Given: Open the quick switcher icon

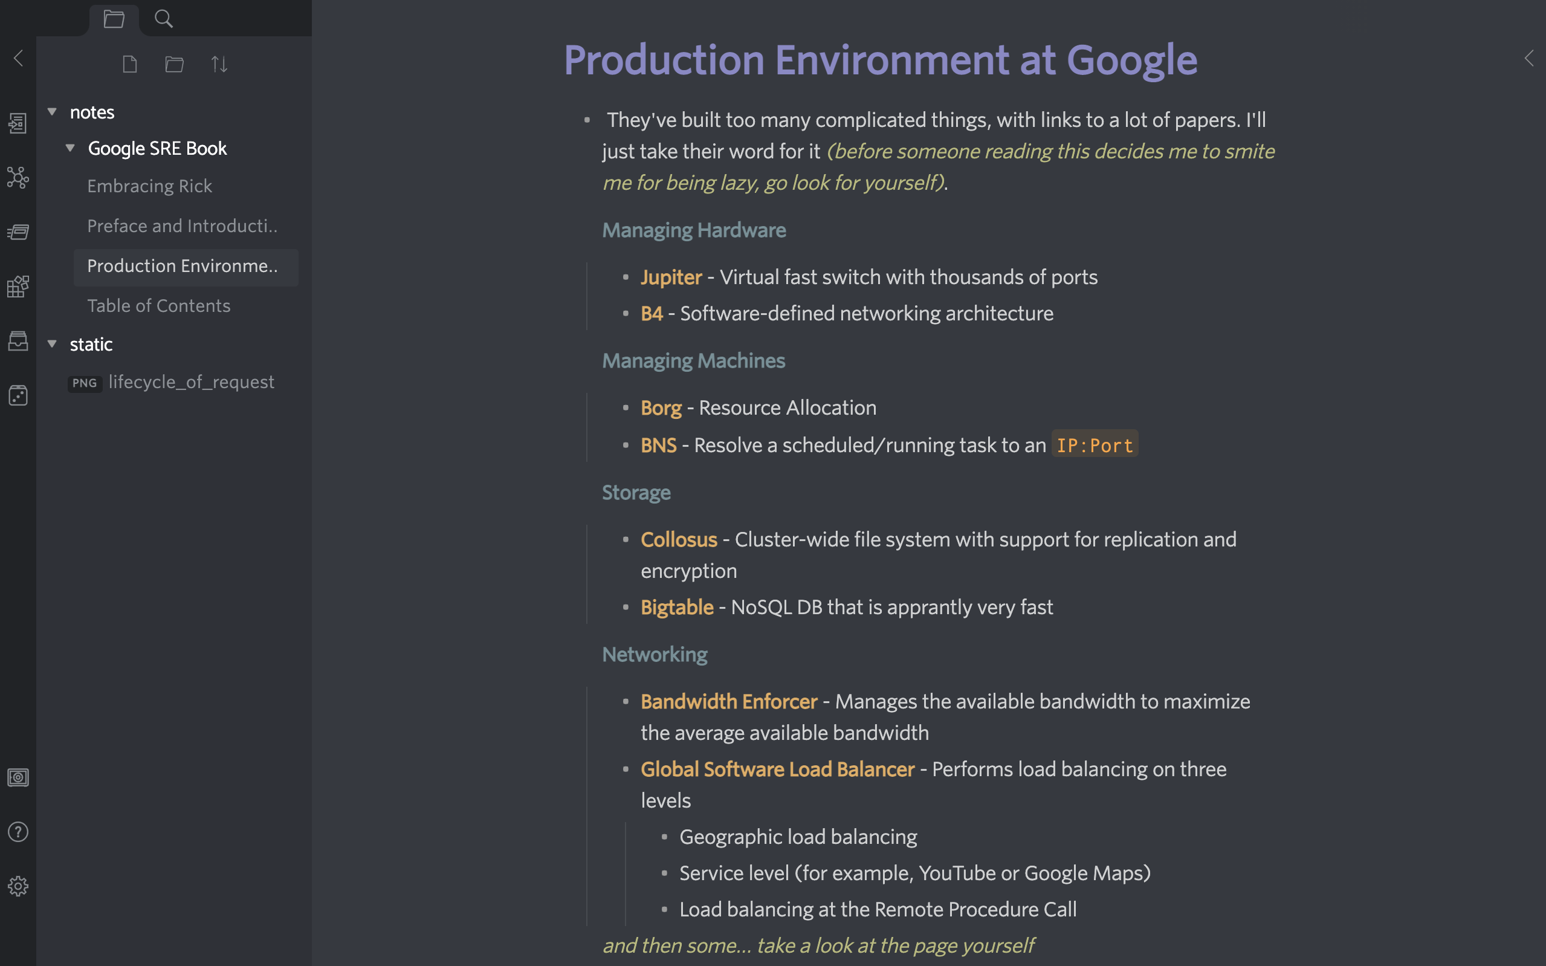Looking at the screenshot, I should pos(18,123).
